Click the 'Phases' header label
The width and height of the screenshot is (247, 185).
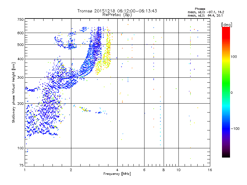[200, 9]
